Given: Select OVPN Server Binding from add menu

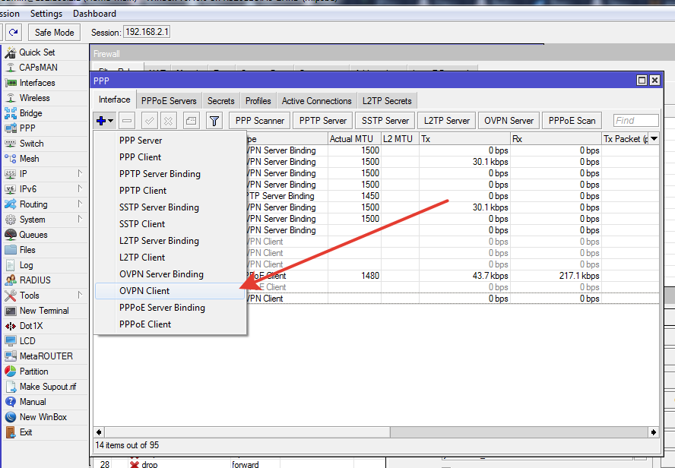Looking at the screenshot, I should [x=170, y=274].
